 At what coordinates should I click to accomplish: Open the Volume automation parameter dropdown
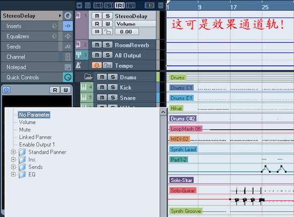(135, 24)
